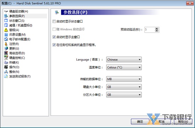The image size is (195, 128).
Task: Open 硬盘驱动器(H) settings page
Action: [x=19, y=11]
